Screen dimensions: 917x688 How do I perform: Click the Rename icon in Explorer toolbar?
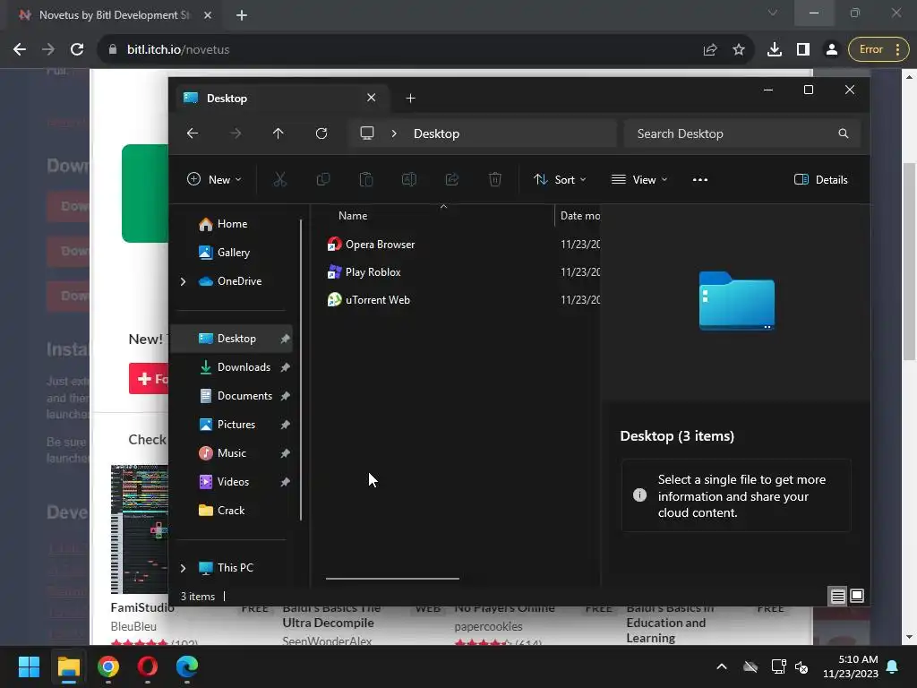[408, 179]
